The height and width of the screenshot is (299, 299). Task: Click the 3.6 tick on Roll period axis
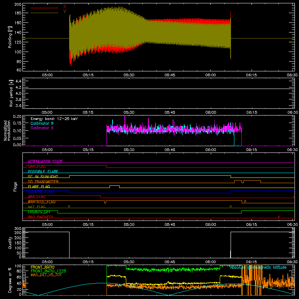click(18, 105)
